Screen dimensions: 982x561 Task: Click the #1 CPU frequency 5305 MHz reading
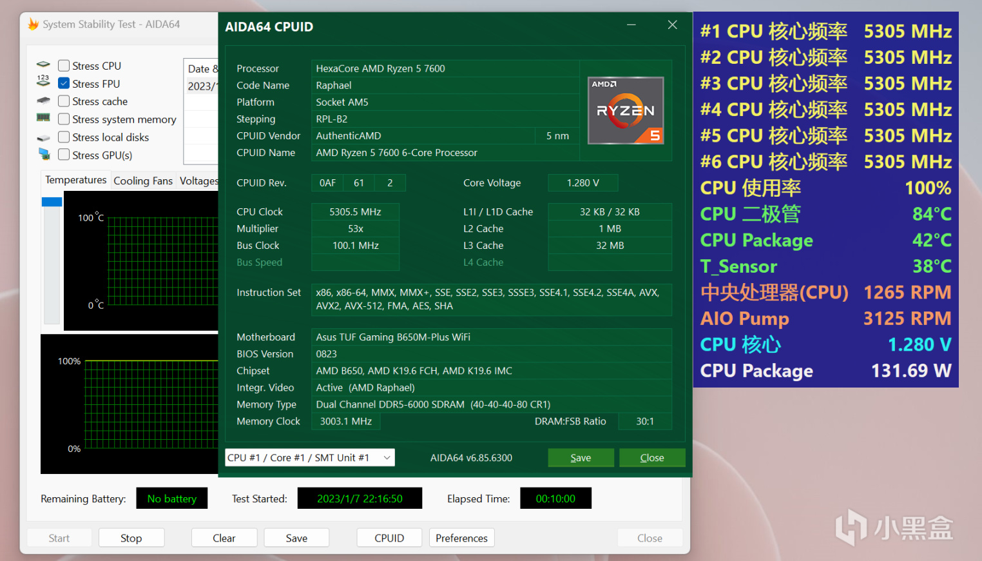[908, 31]
